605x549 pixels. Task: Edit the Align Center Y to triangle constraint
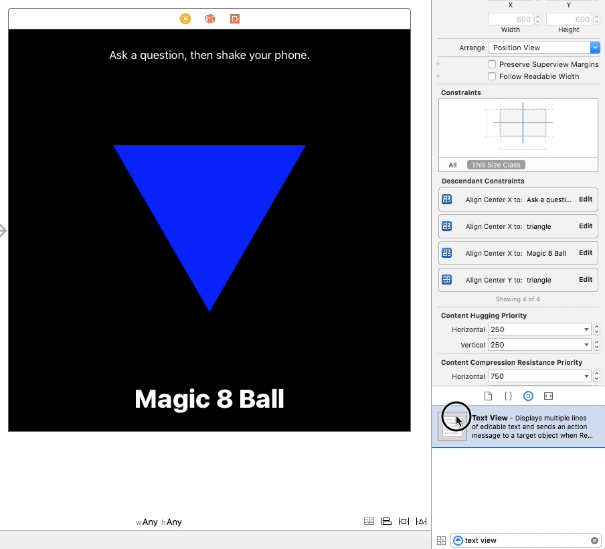tap(586, 280)
